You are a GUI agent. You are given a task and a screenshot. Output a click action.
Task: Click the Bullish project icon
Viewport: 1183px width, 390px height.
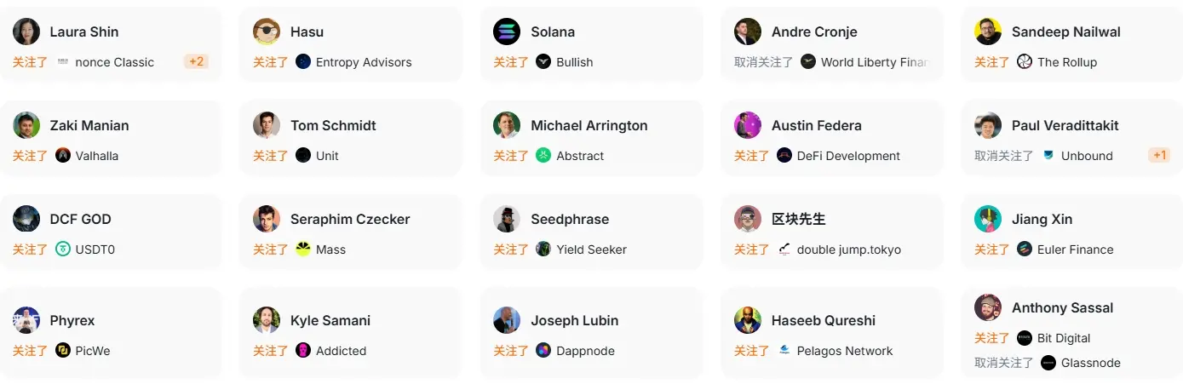pos(543,61)
